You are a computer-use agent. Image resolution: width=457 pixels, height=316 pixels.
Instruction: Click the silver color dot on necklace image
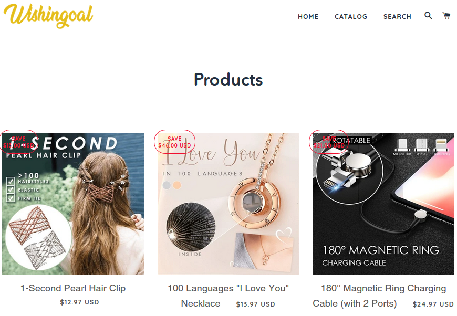[167, 185]
